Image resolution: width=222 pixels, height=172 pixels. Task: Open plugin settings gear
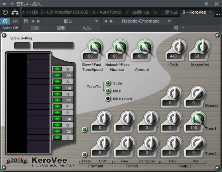tap(176, 28)
